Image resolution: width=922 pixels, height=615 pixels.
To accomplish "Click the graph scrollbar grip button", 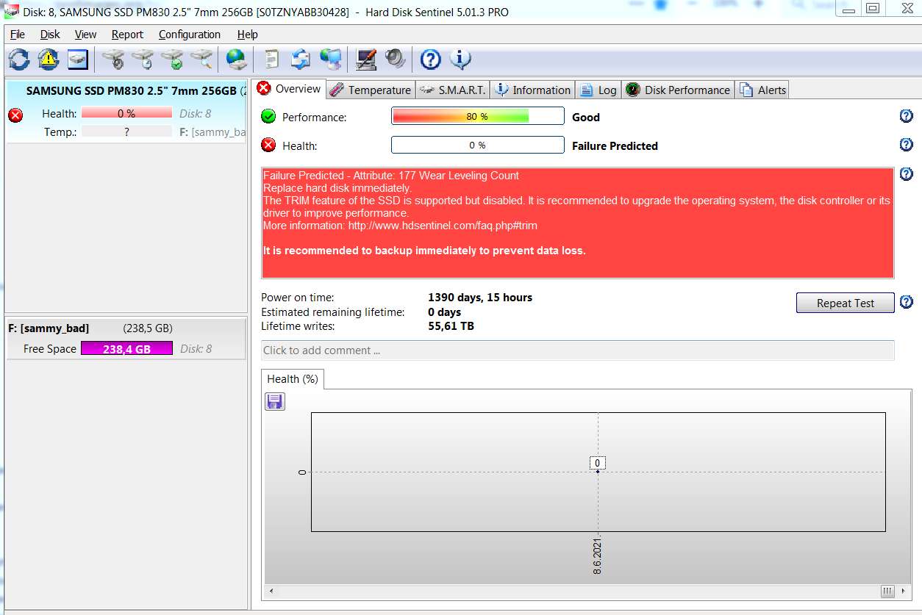I will click(x=887, y=591).
